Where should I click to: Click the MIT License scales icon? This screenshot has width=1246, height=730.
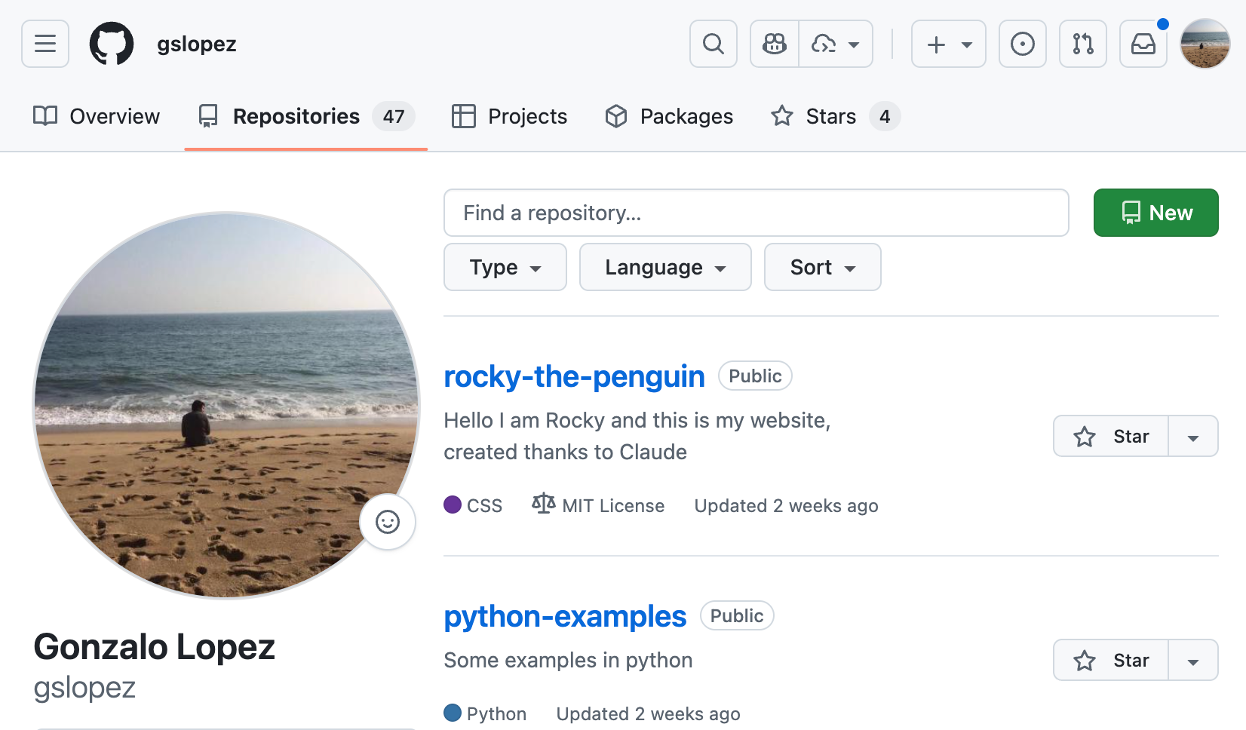[544, 503]
